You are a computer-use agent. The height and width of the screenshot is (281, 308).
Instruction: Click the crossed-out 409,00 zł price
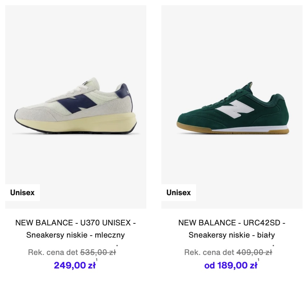[254, 252]
